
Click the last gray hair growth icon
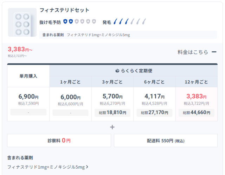(x=143, y=22)
